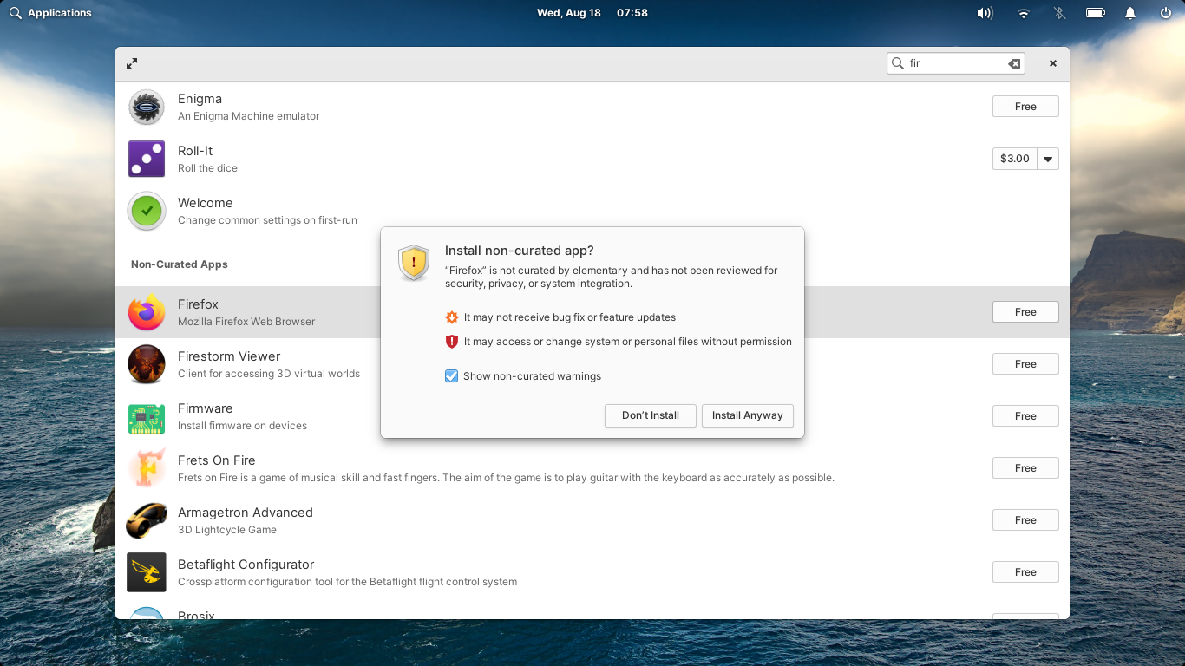This screenshot has height=666, width=1185.
Task: Select the Betaflight Configurator icon
Action: click(x=147, y=572)
